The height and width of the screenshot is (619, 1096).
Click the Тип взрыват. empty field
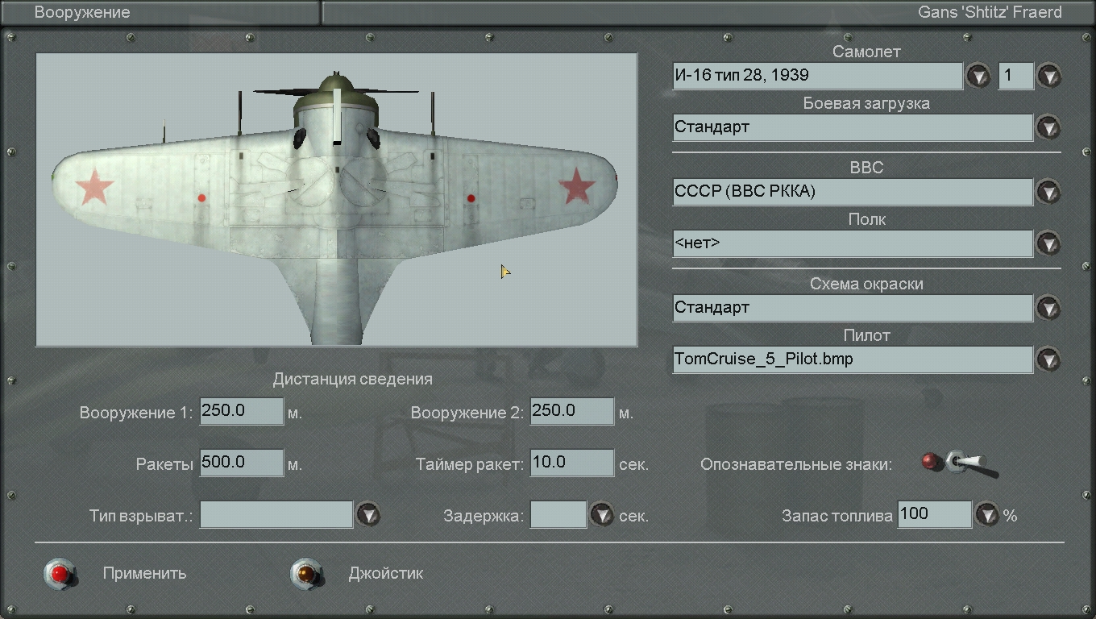[276, 514]
